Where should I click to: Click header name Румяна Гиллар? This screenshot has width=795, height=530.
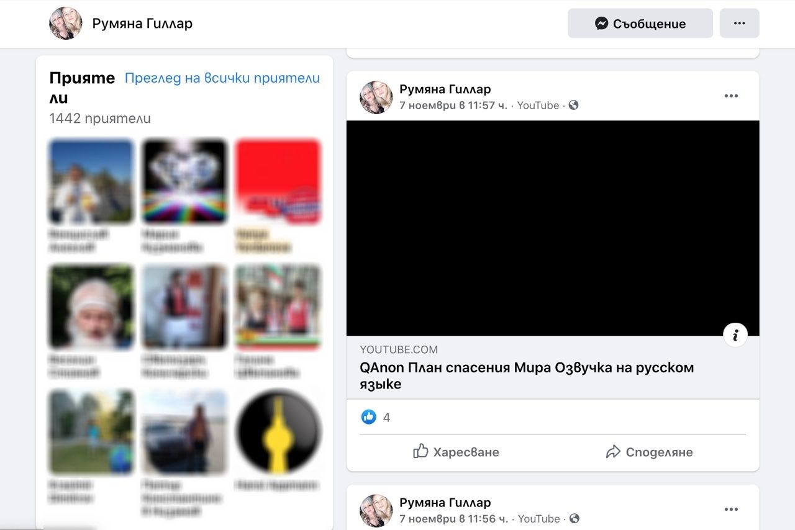coord(142,24)
